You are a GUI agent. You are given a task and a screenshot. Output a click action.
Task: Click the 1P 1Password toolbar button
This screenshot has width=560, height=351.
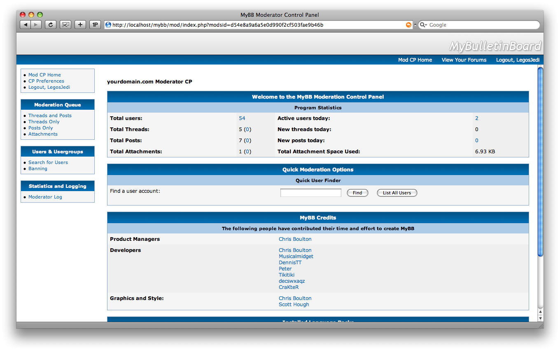click(95, 25)
